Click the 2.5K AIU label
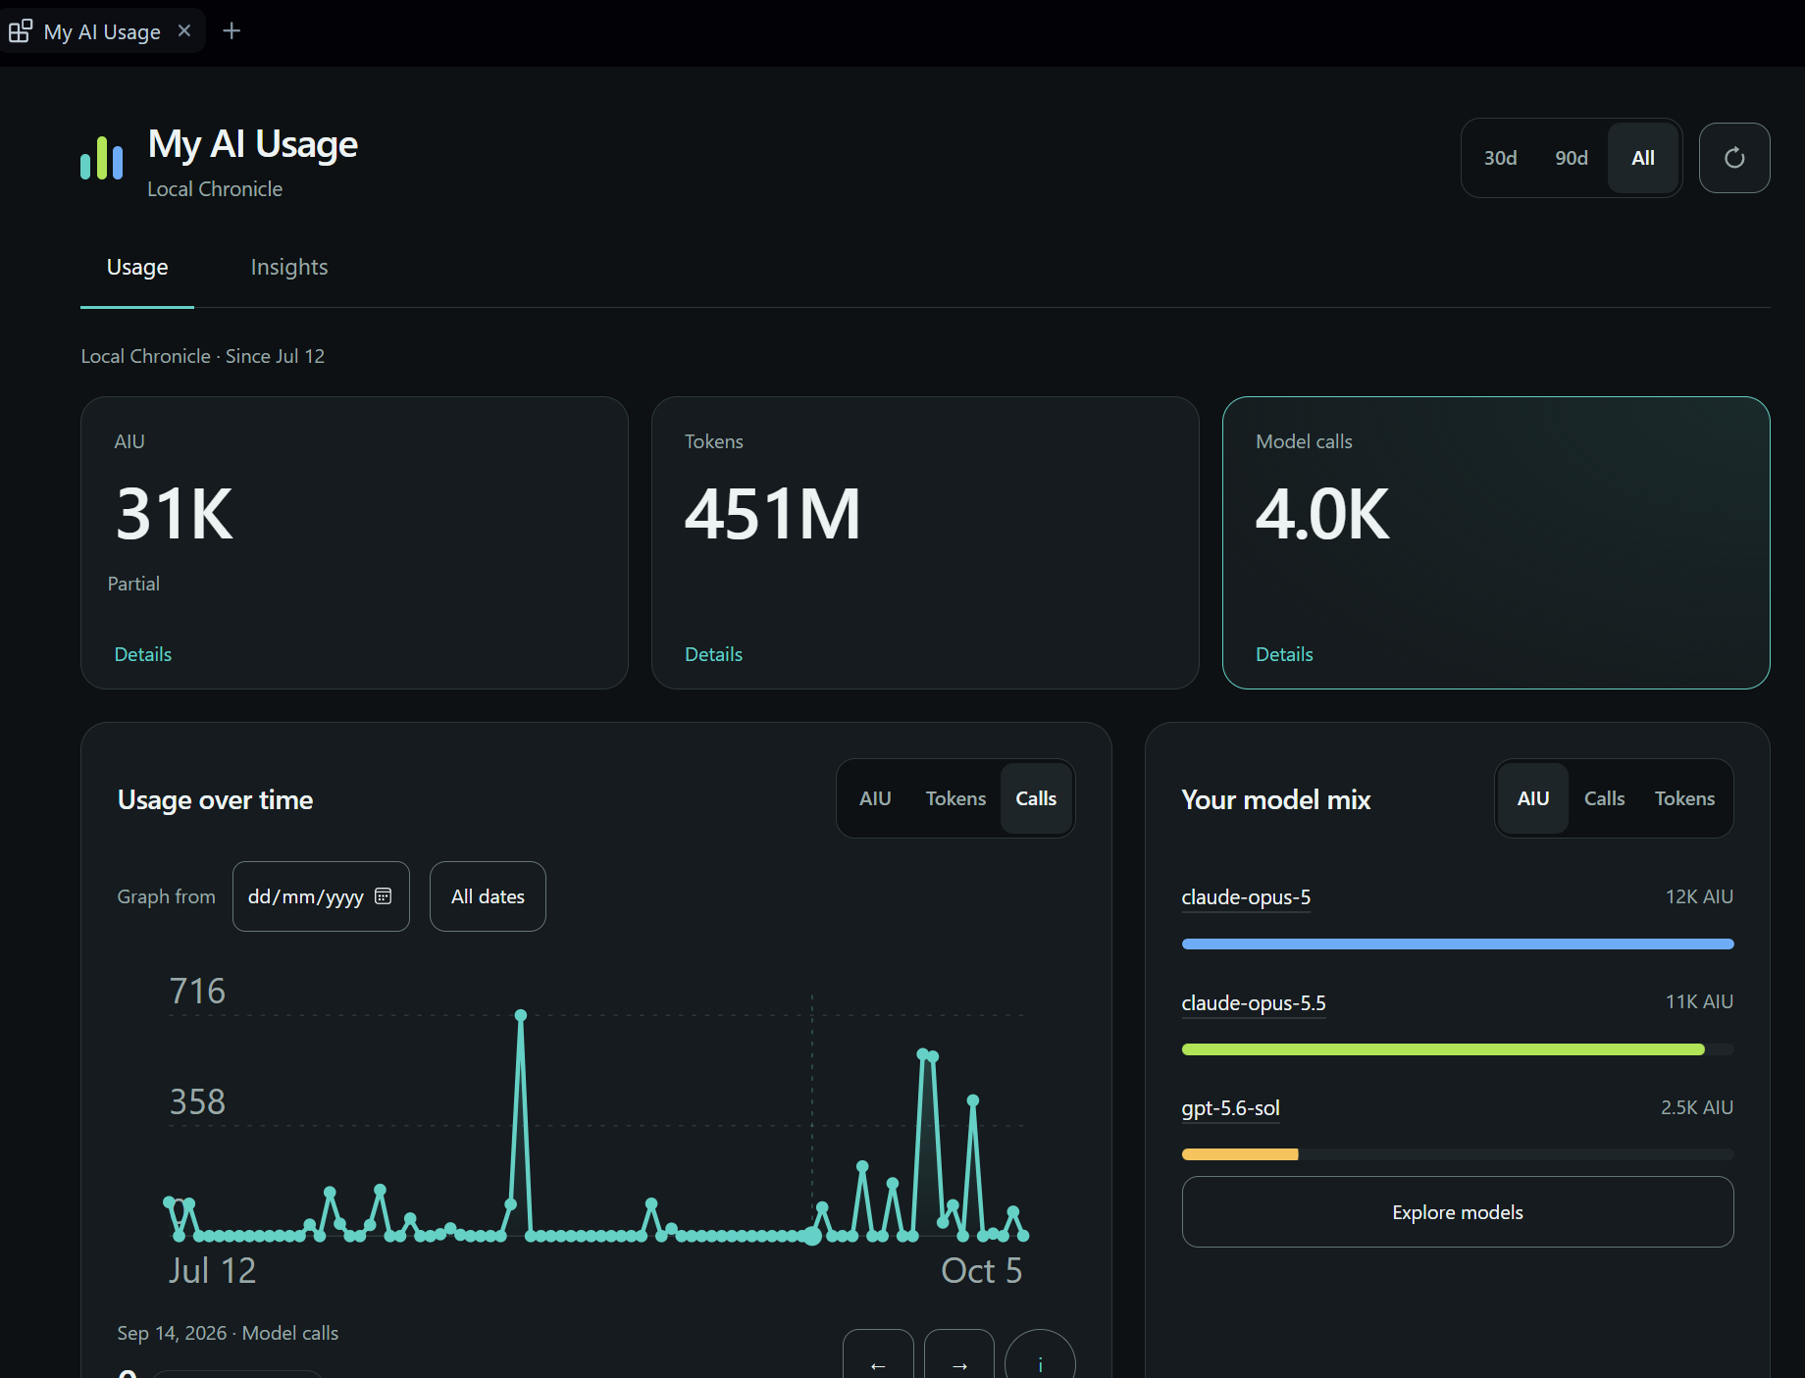 coord(1697,1107)
